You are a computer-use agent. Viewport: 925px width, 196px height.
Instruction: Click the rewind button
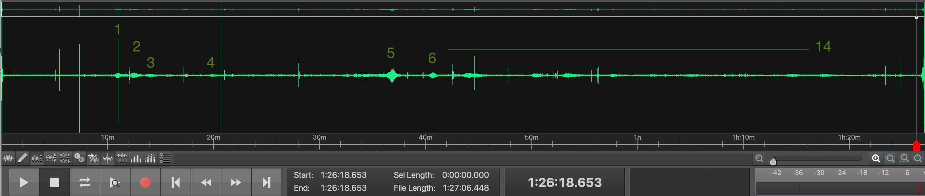pyautogui.click(x=206, y=182)
